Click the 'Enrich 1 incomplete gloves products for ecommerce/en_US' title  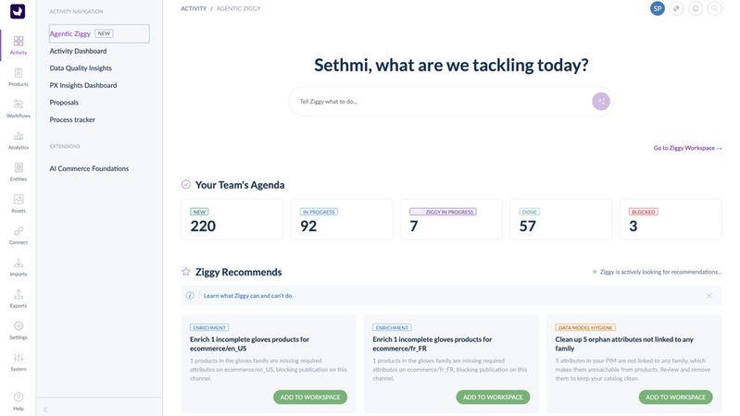click(250, 344)
